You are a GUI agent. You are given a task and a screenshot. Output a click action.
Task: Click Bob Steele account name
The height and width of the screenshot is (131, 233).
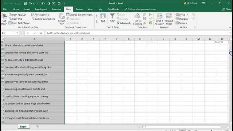(192, 3)
